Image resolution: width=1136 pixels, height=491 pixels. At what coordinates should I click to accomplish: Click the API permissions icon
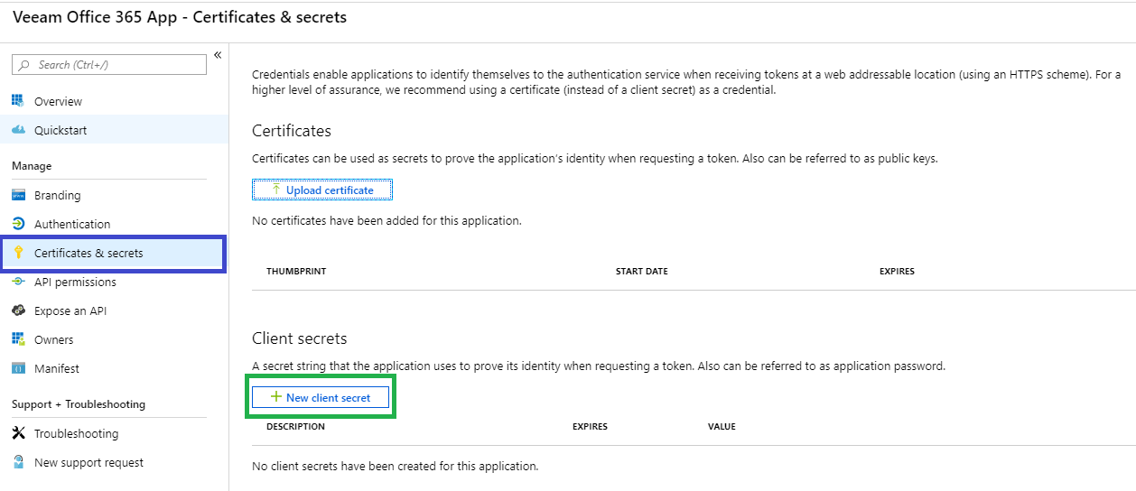[x=18, y=282]
